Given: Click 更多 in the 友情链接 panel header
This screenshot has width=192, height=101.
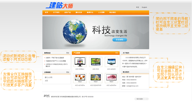Looking at the screenshot, I should [x=68, y=72].
